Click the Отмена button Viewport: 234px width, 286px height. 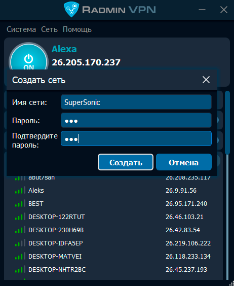[184, 162]
